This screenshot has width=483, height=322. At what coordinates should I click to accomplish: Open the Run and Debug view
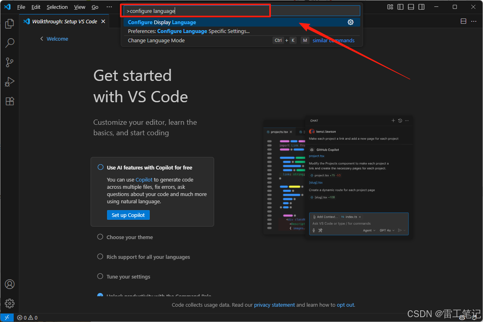coord(10,82)
